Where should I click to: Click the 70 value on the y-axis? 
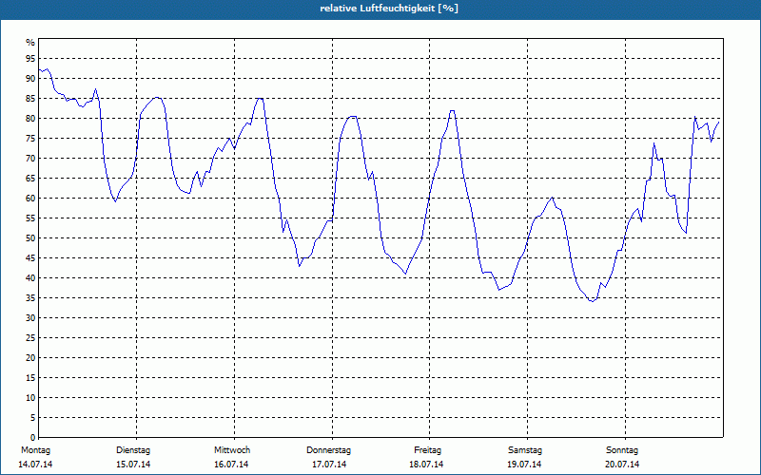point(30,159)
